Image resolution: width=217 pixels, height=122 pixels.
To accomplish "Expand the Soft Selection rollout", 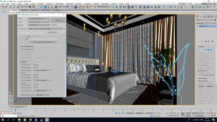I will (x=203, y=78).
